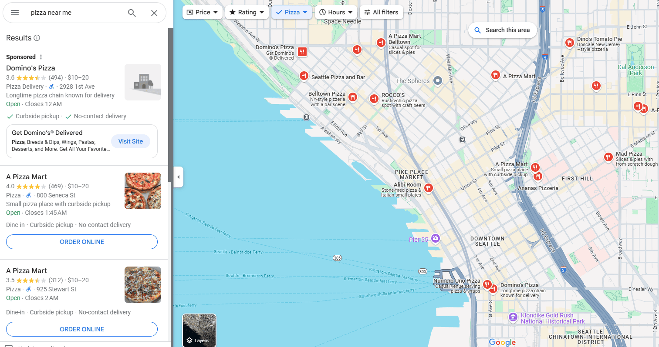Click the Dino's Tomato Pie map pin

click(x=569, y=42)
